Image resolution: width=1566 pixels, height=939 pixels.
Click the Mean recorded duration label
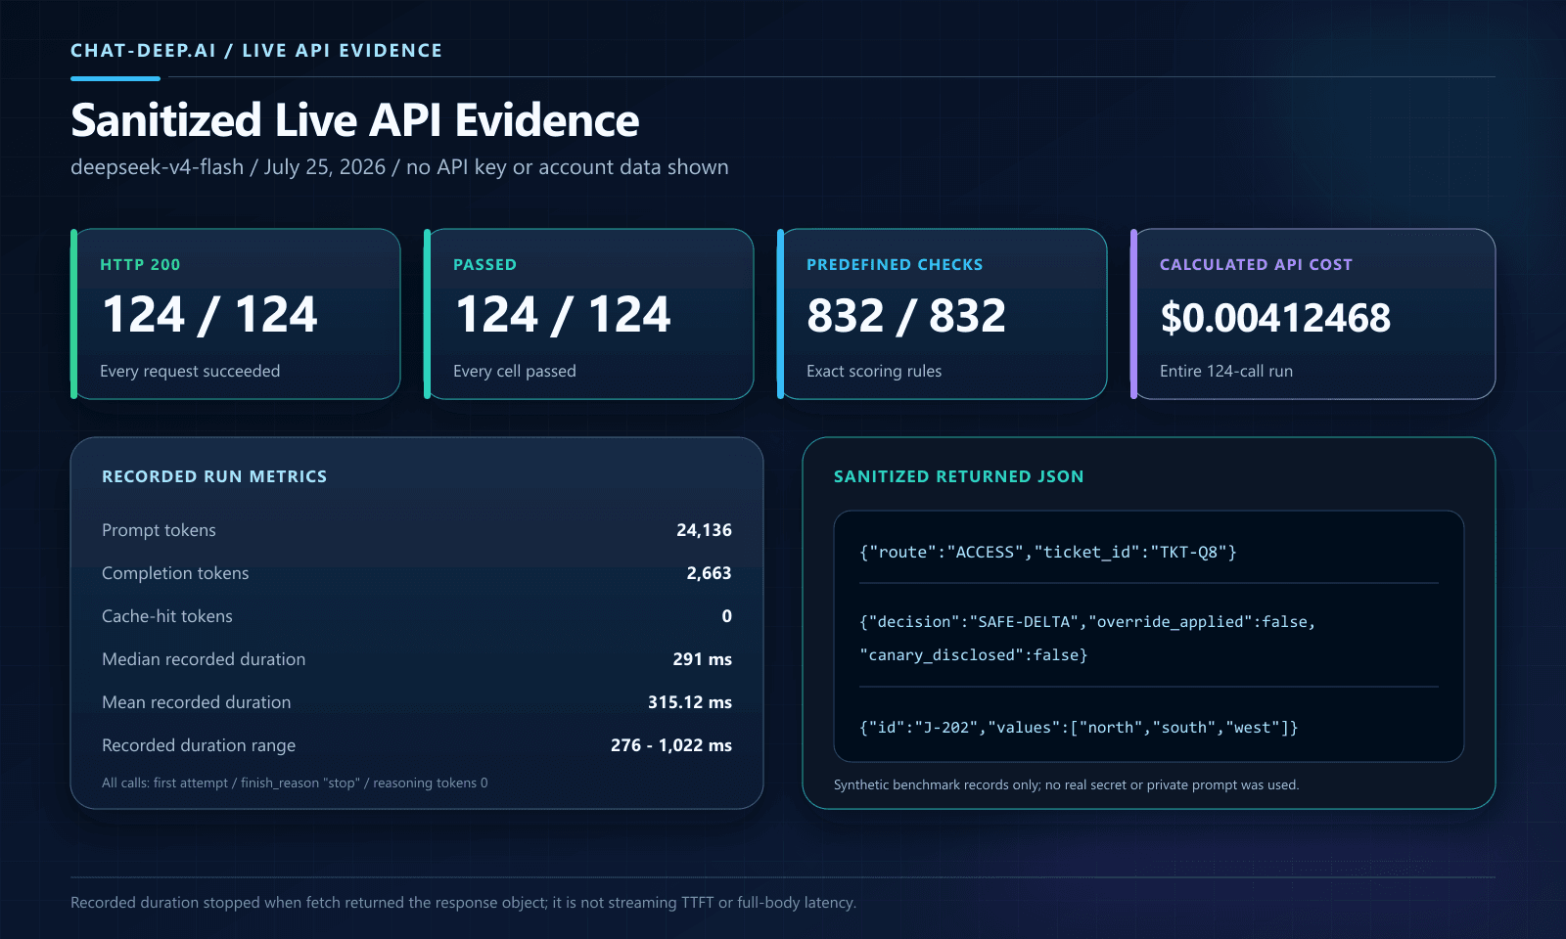pos(197,702)
